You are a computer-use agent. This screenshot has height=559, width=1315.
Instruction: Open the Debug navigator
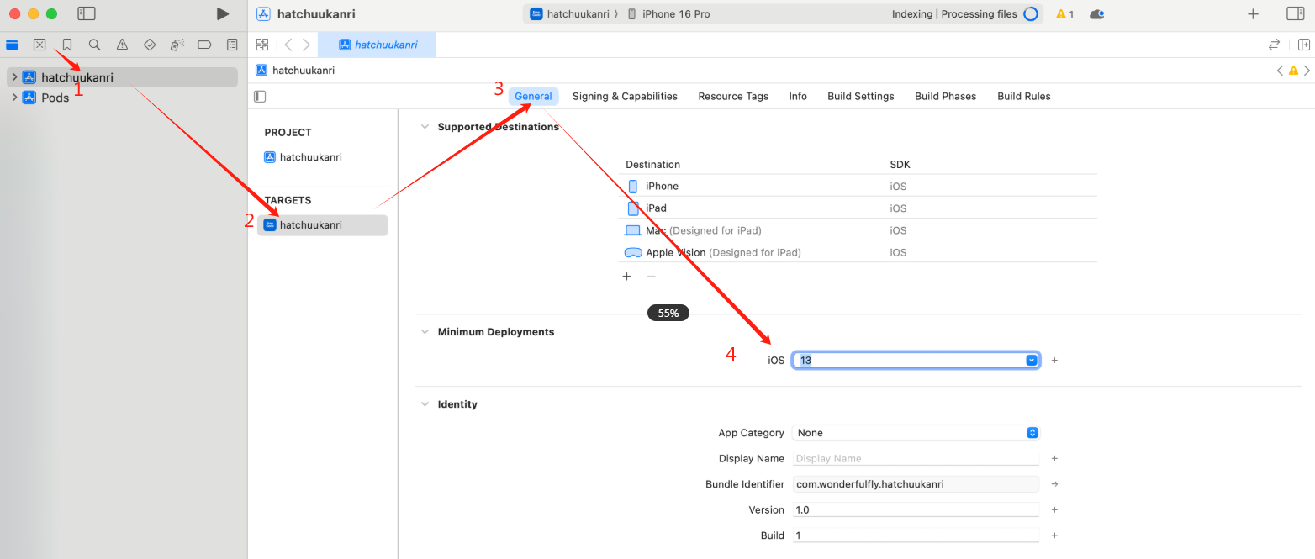point(177,45)
